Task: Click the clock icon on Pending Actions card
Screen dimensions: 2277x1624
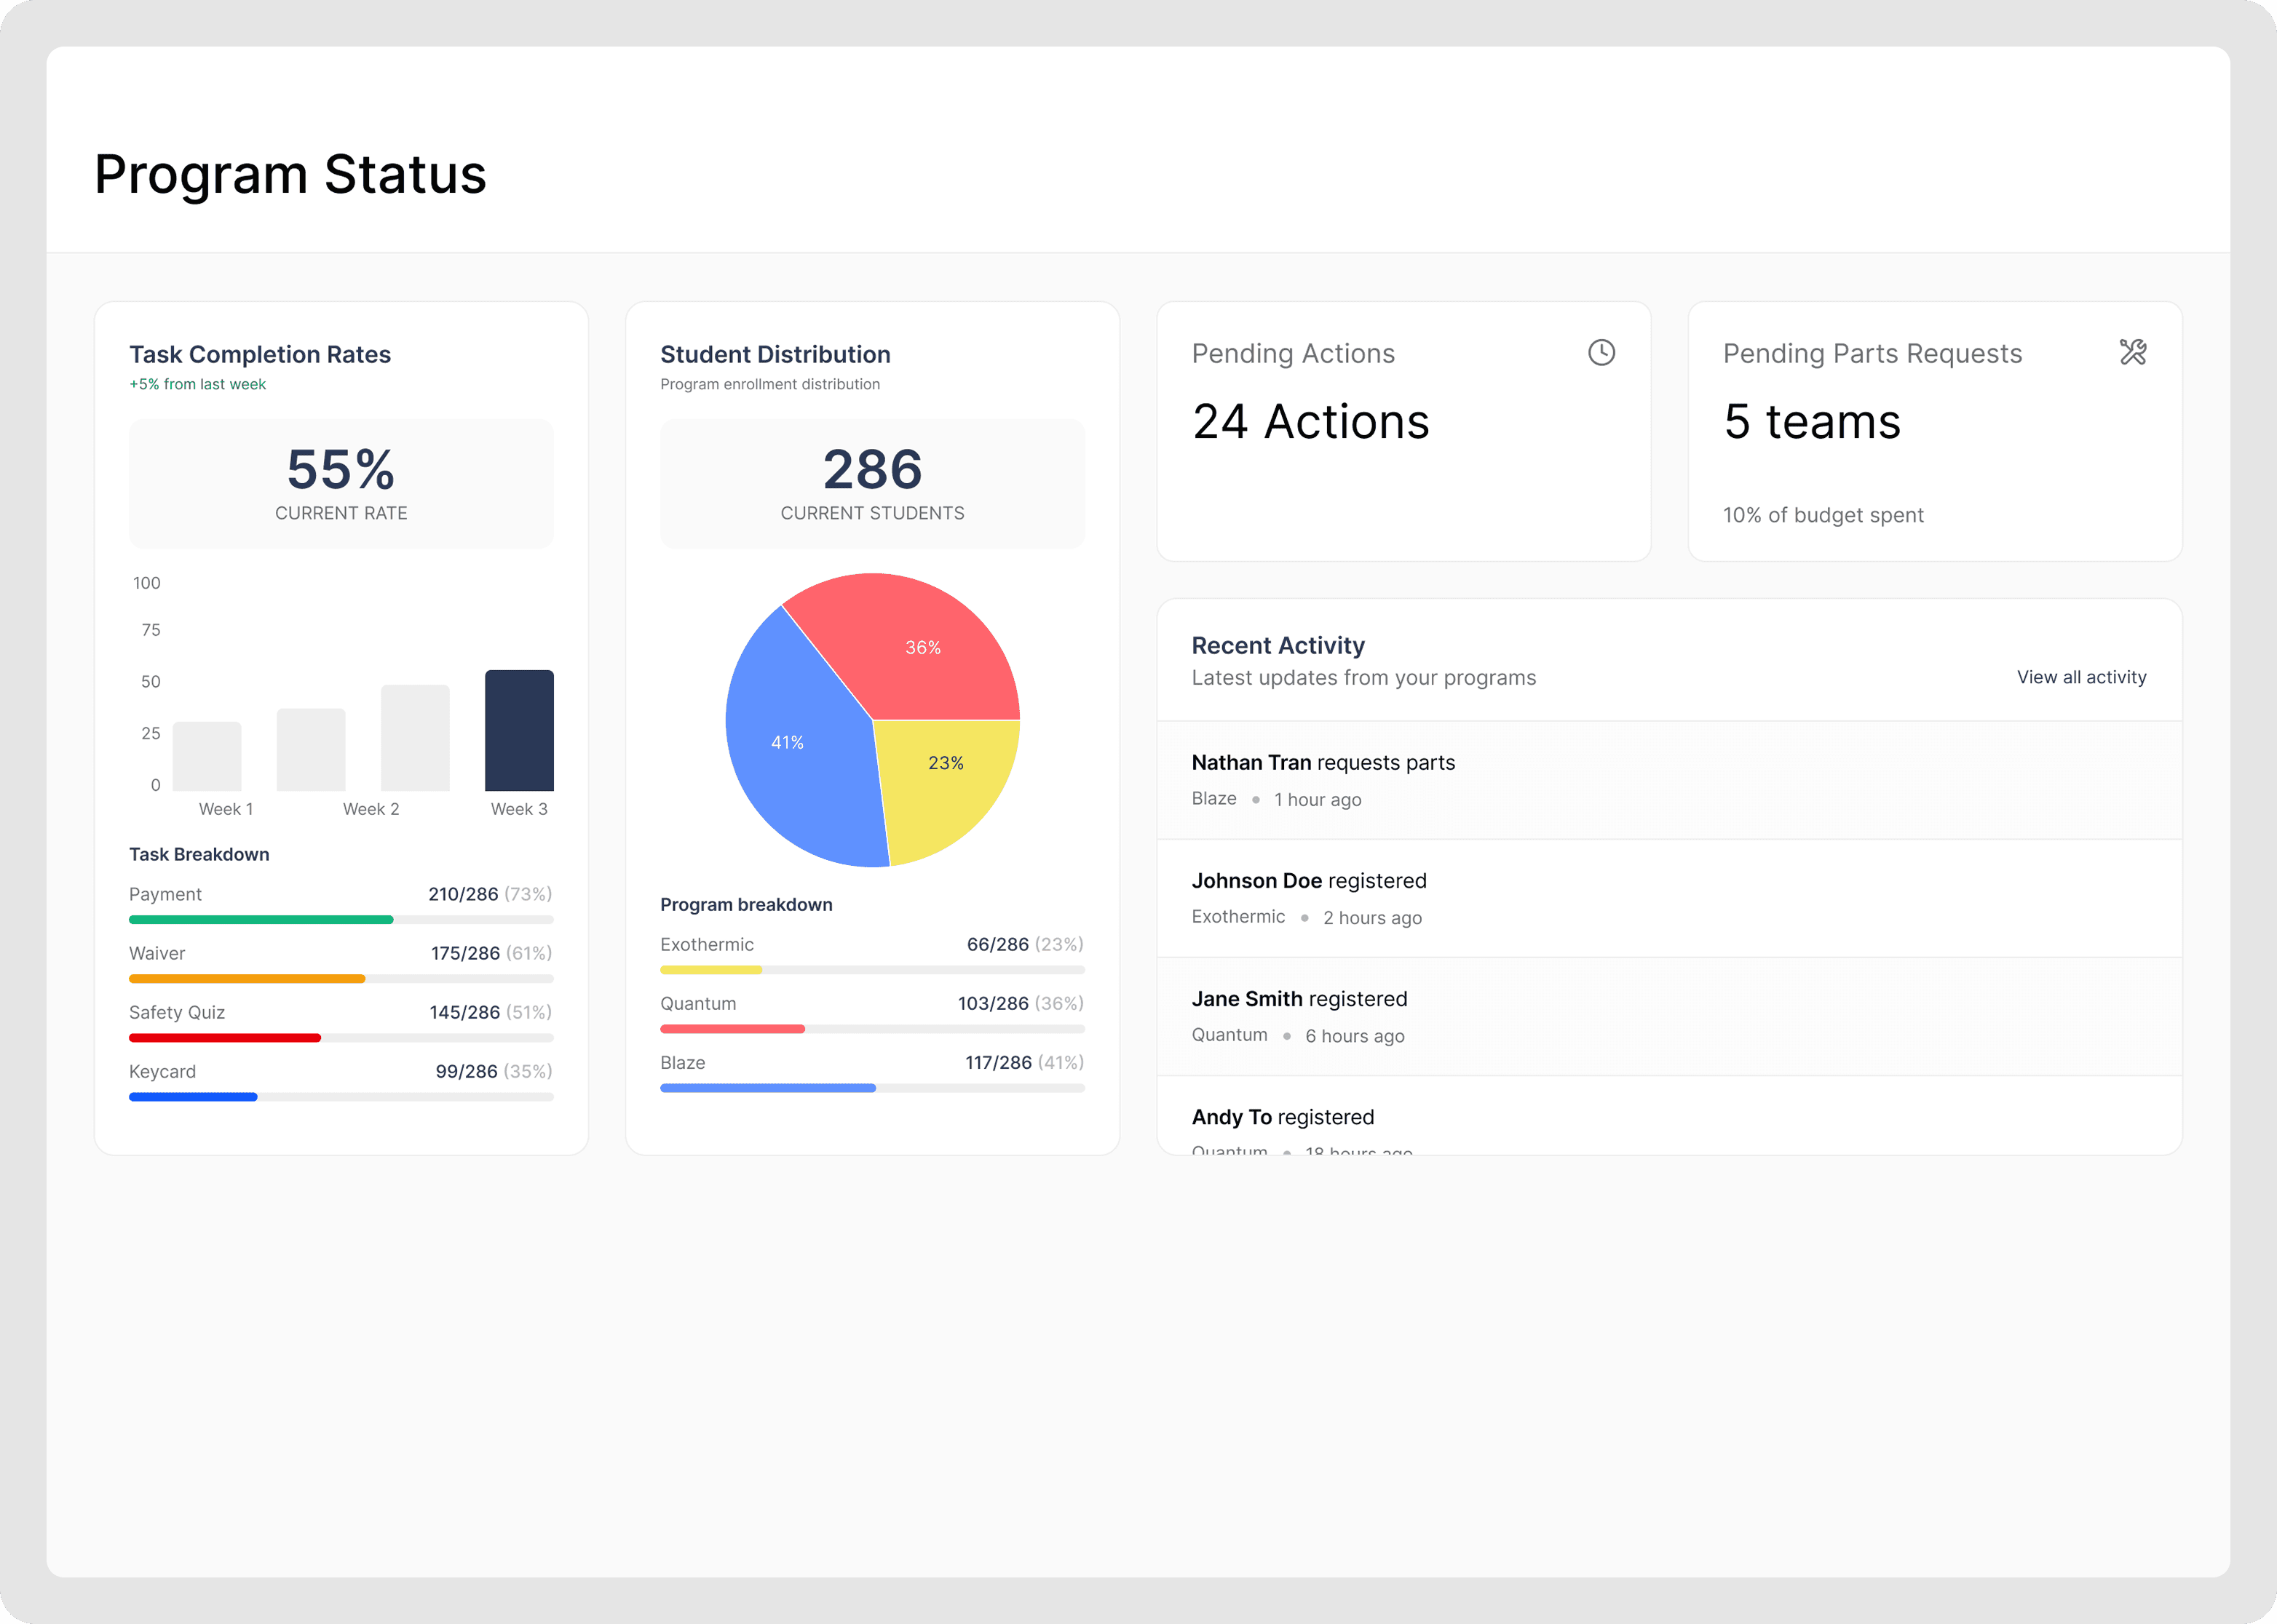Action: coord(1600,353)
